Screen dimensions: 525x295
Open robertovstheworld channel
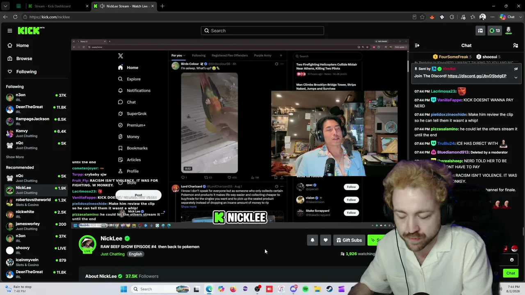click(x=36, y=202)
